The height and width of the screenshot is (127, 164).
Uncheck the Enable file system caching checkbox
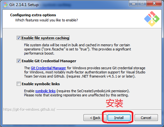point(19,38)
